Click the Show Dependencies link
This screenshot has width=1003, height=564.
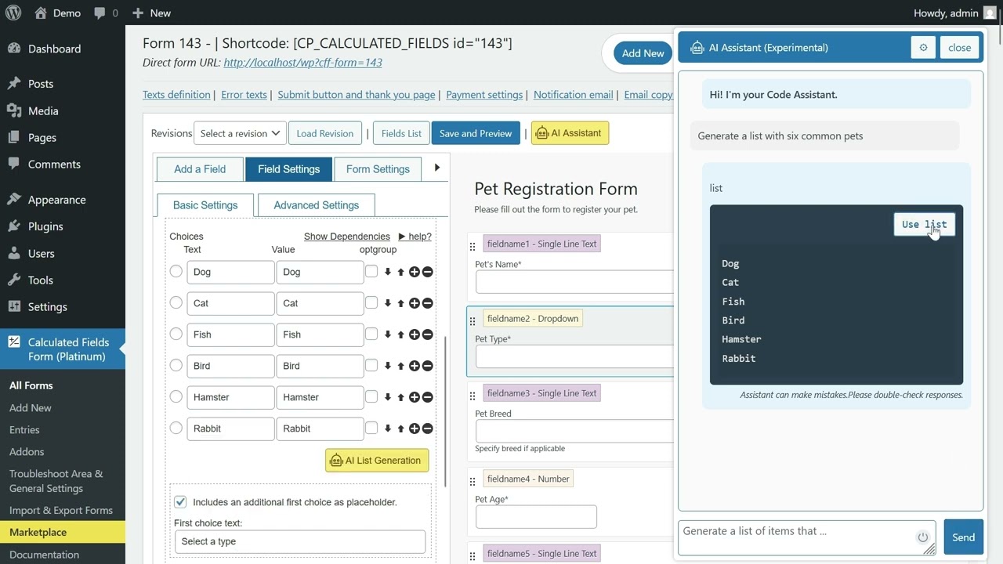click(x=347, y=237)
